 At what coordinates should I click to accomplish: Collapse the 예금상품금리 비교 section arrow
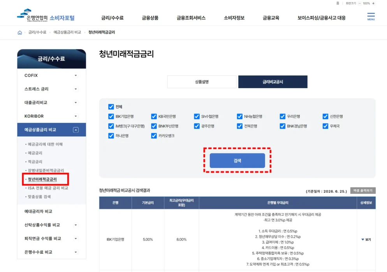coord(76,130)
